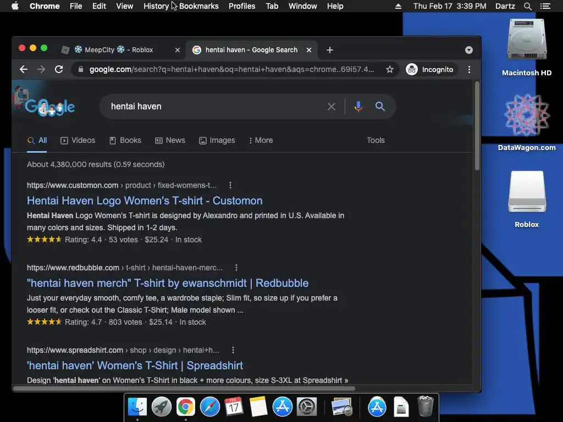Open Calendar from the Dock

(234, 407)
